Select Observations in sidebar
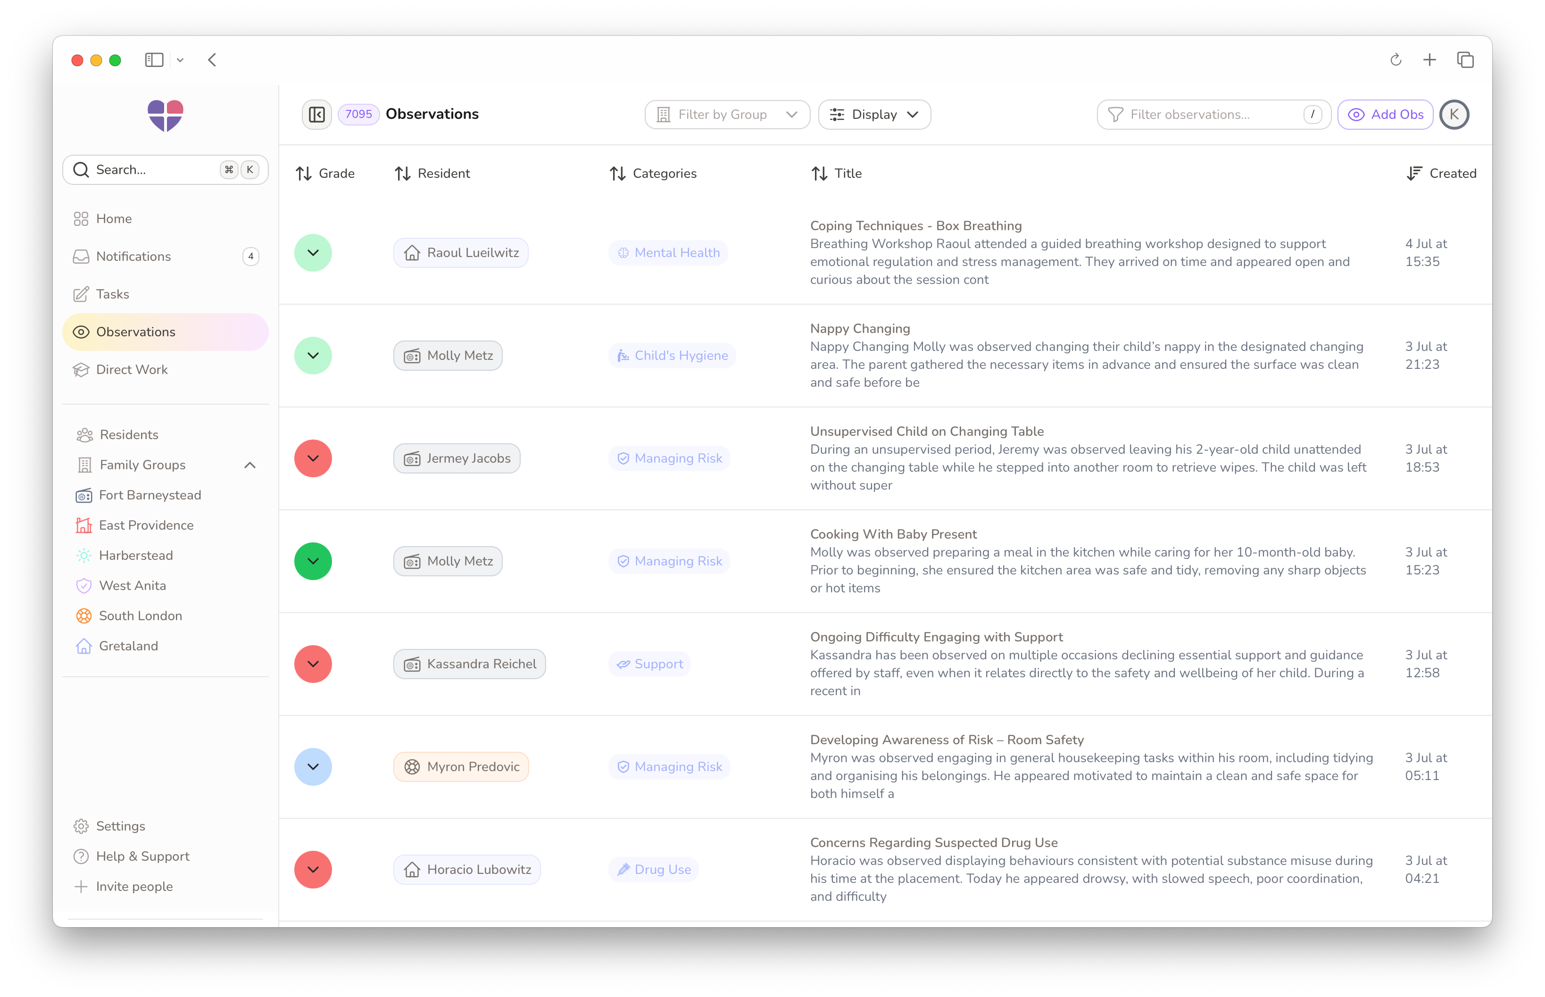 click(x=166, y=332)
